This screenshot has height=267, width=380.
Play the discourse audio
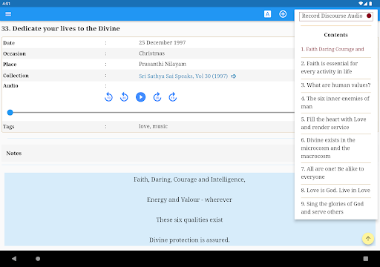pos(140,97)
